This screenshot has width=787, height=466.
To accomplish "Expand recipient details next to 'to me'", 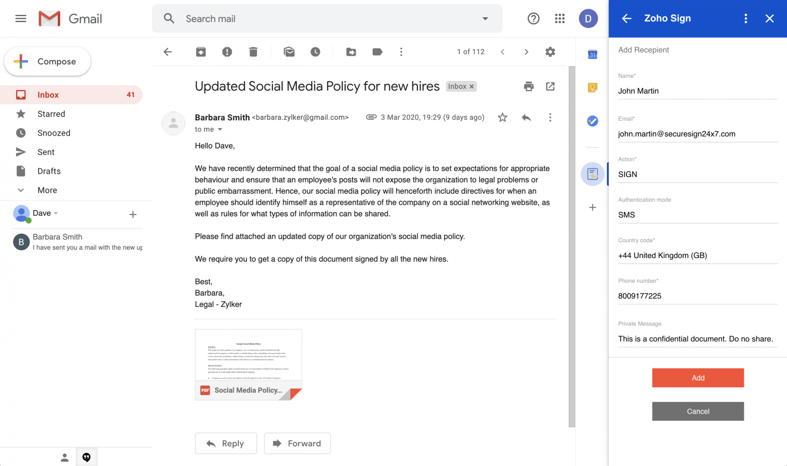I will pos(220,129).
